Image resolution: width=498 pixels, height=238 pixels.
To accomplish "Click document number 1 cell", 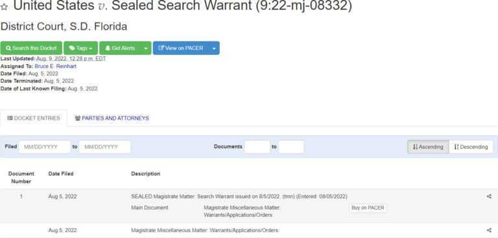I will 21,197.
